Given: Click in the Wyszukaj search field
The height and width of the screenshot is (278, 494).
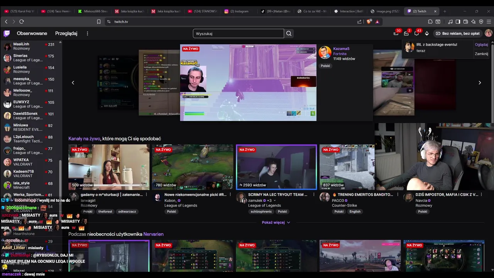Looking at the screenshot, I should point(238,34).
